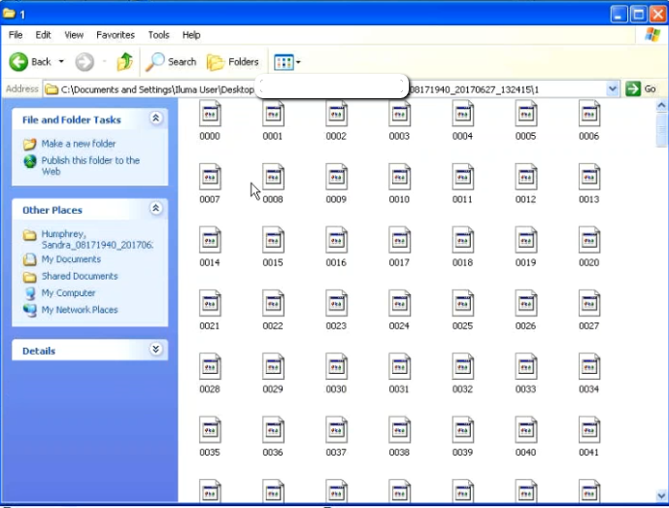Click the green Back arrow icon
This screenshot has width=669, height=508.
[18, 62]
